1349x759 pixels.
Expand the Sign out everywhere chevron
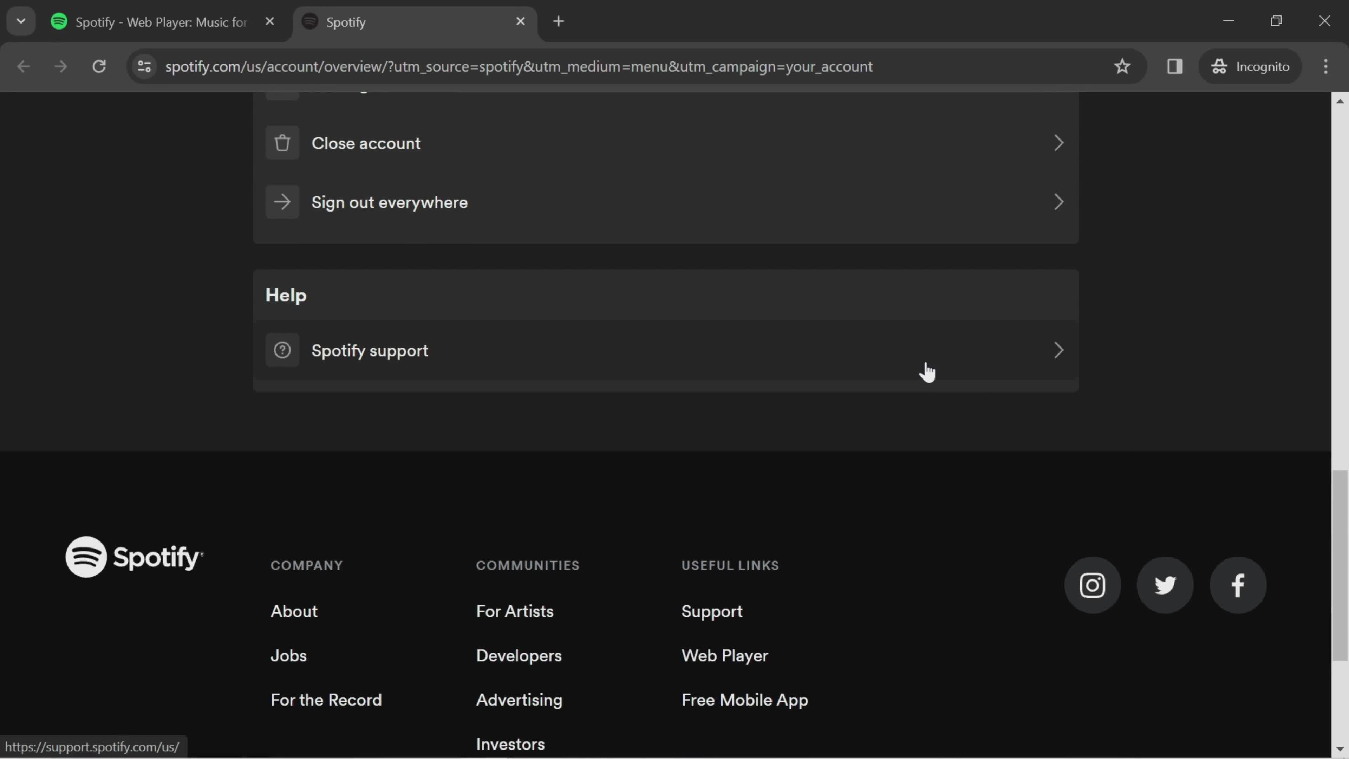coord(1059,202)
